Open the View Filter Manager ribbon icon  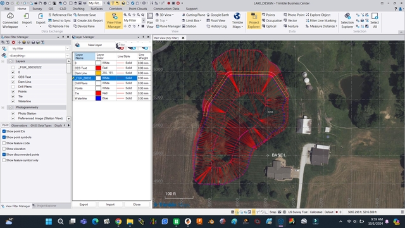114,20
